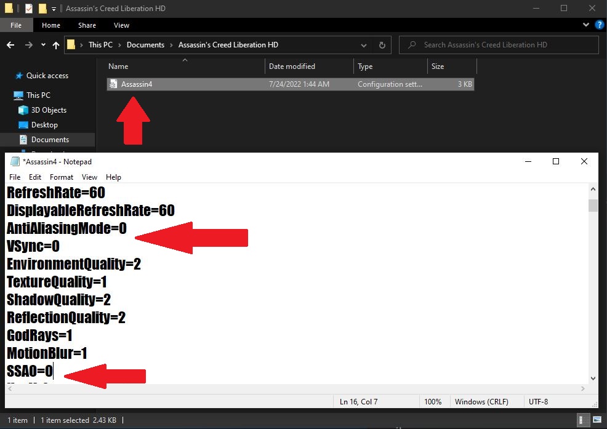607x429 pixels.
Task: Select Documents in the navigation pane
Action: coord(50,139)
